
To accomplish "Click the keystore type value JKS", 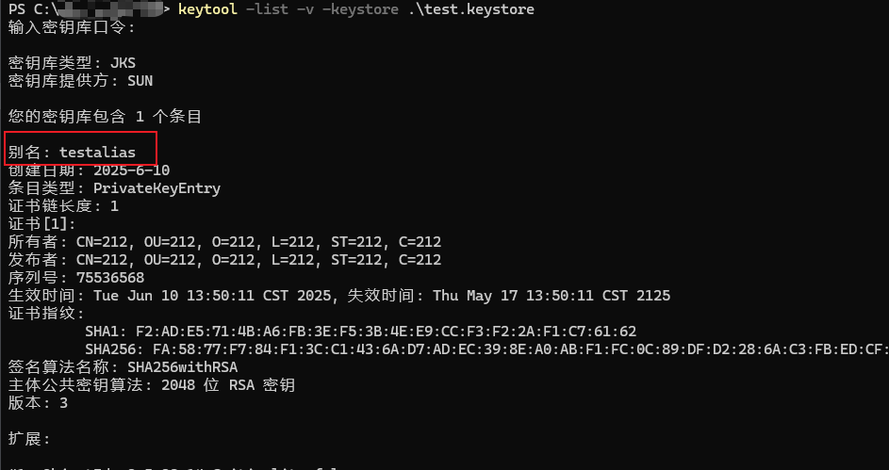I will click(123, 63).
